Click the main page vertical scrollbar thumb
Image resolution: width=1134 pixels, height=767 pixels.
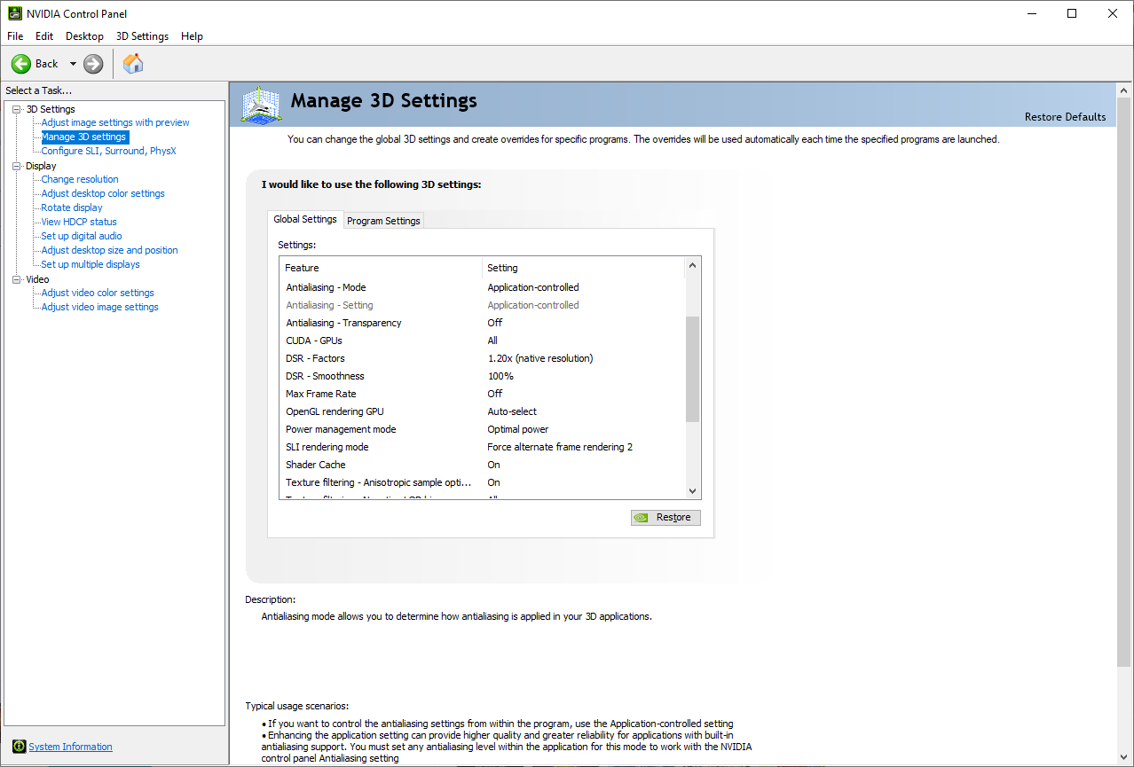1124,383
